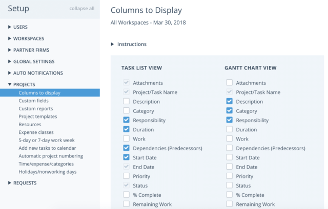Open Holidays/nonworking days settings
The image size is (328, 209).
[48, 172]
